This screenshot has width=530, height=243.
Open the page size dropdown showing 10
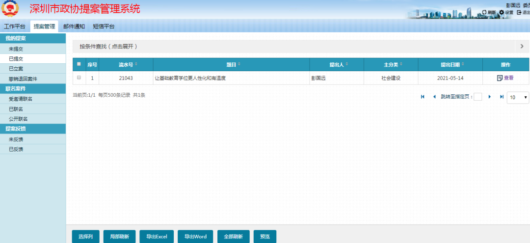518,98
